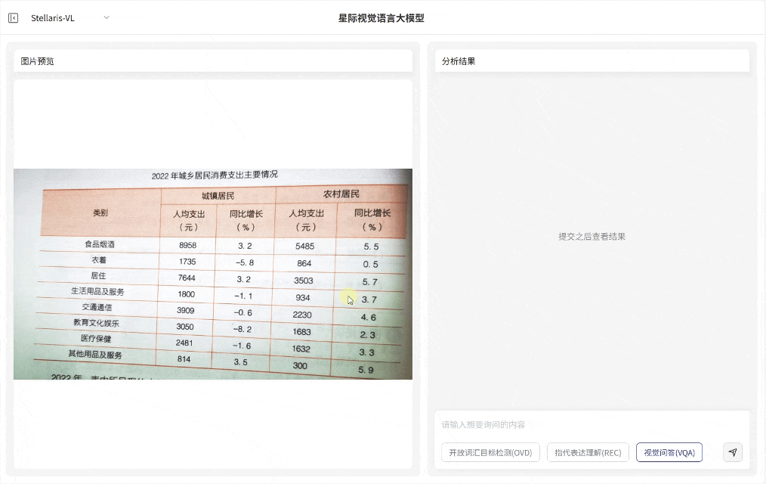
Task: Click the 城镇居民 column header
Action: (x=218, y=196)
